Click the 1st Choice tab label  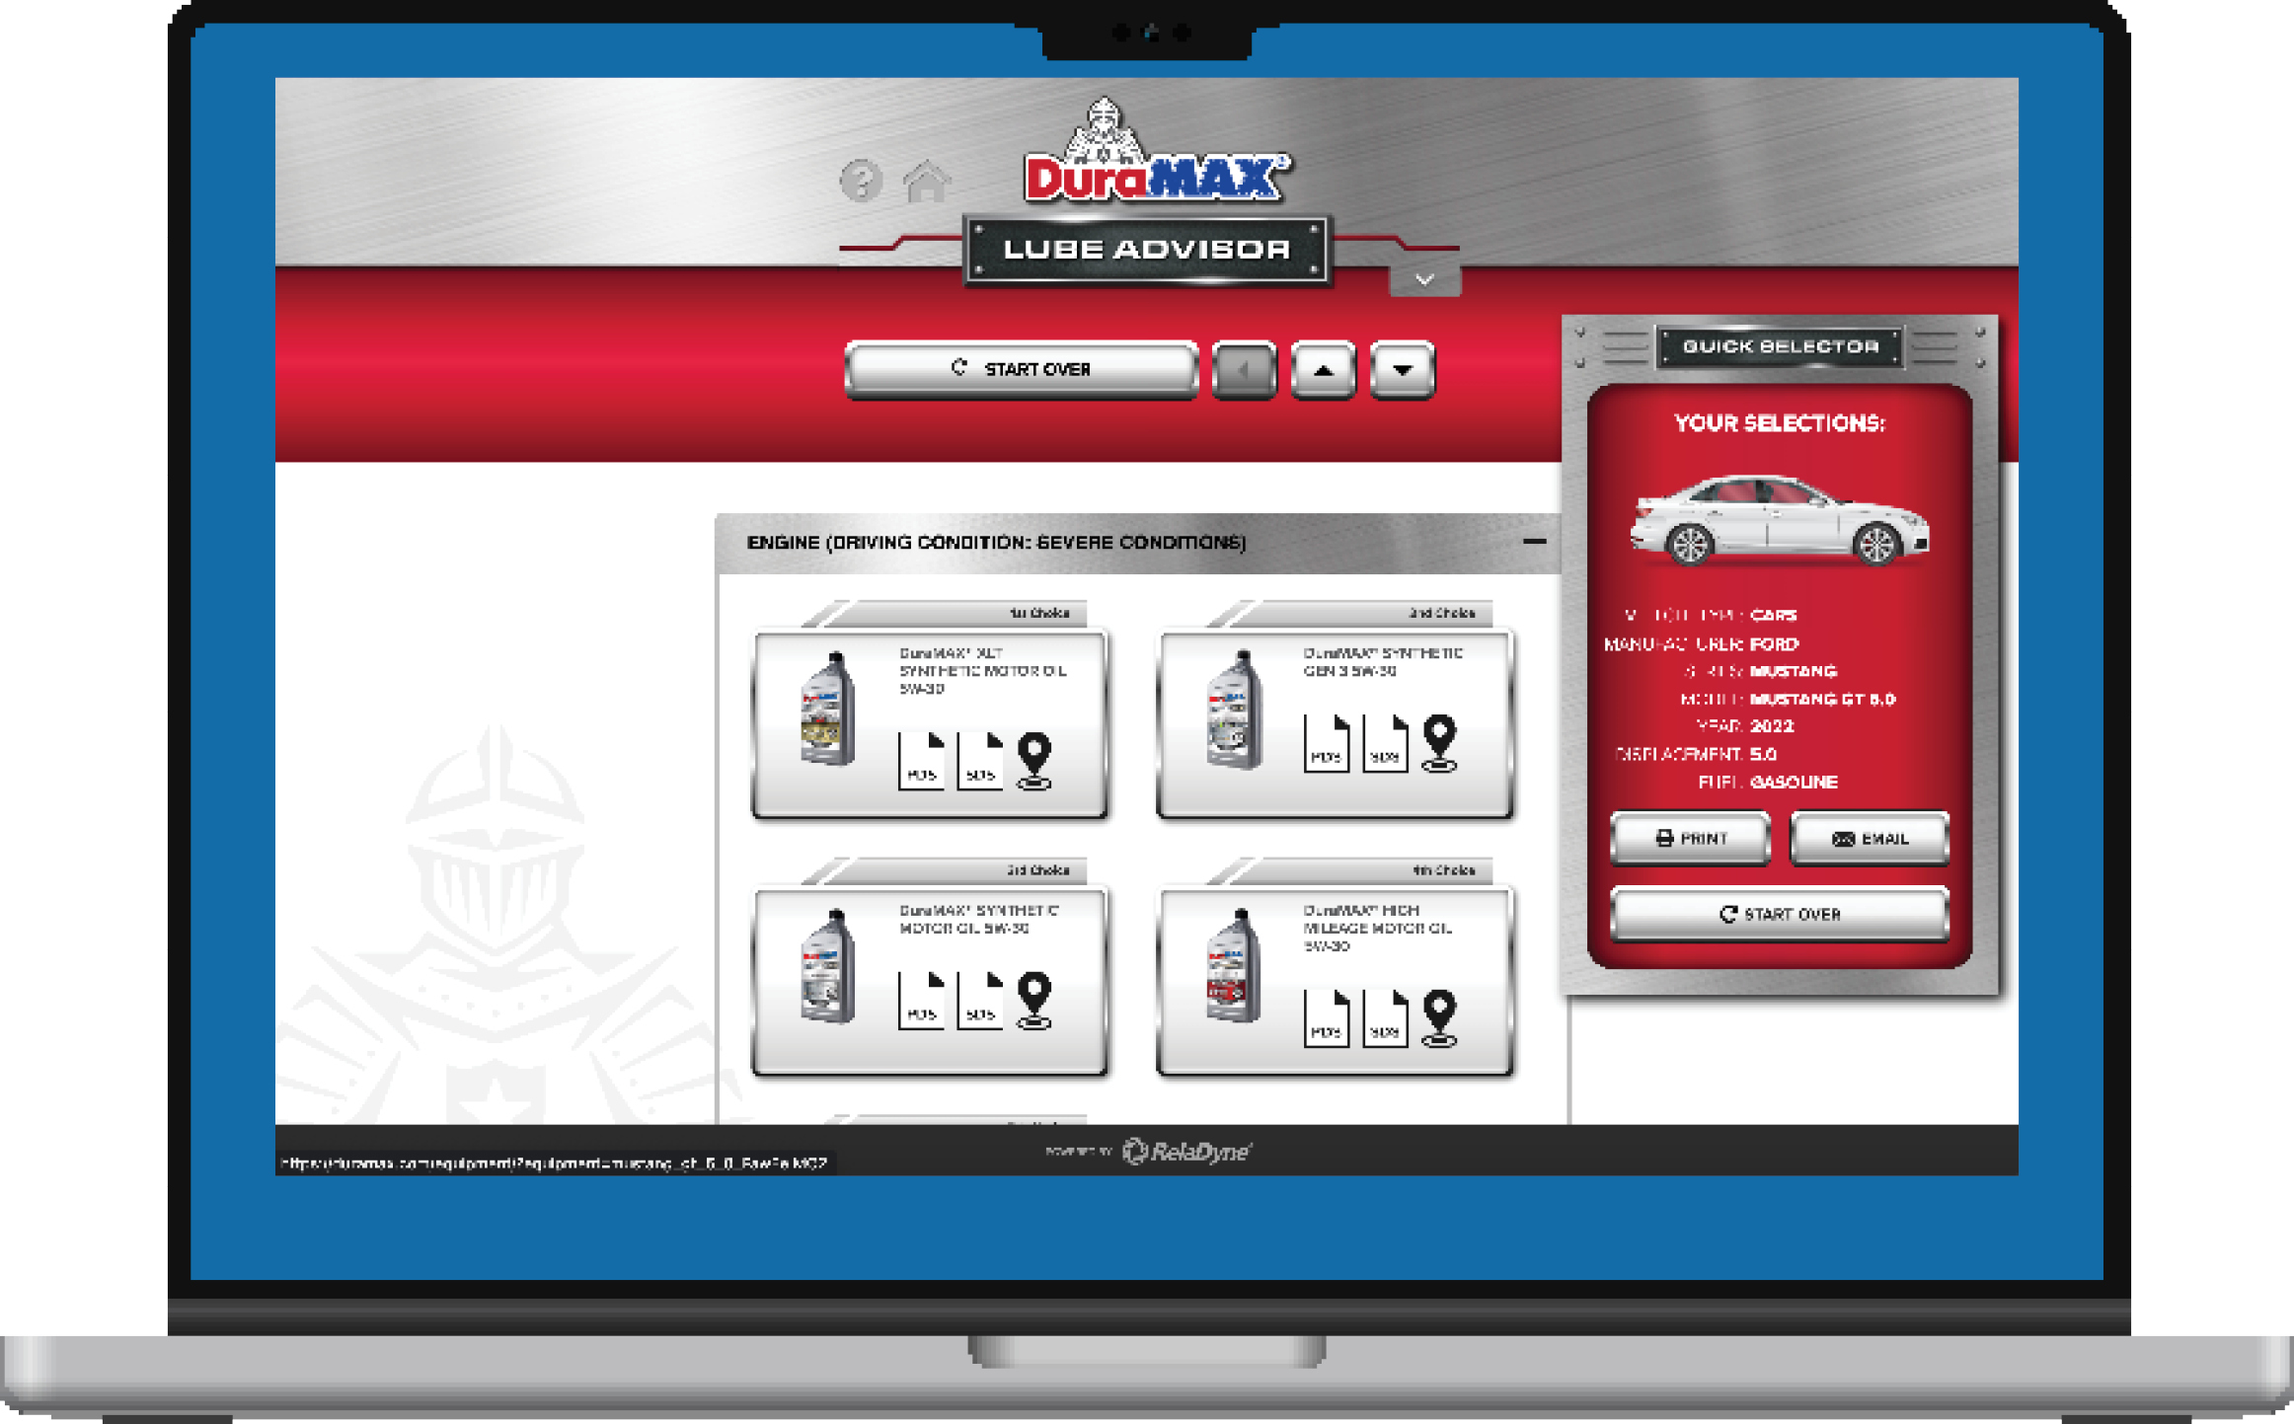(1039, 613)
